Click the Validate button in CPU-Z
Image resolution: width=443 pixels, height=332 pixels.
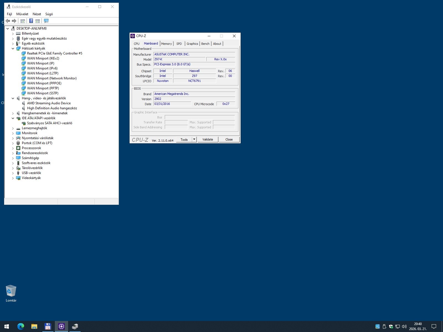pos(208,139)
